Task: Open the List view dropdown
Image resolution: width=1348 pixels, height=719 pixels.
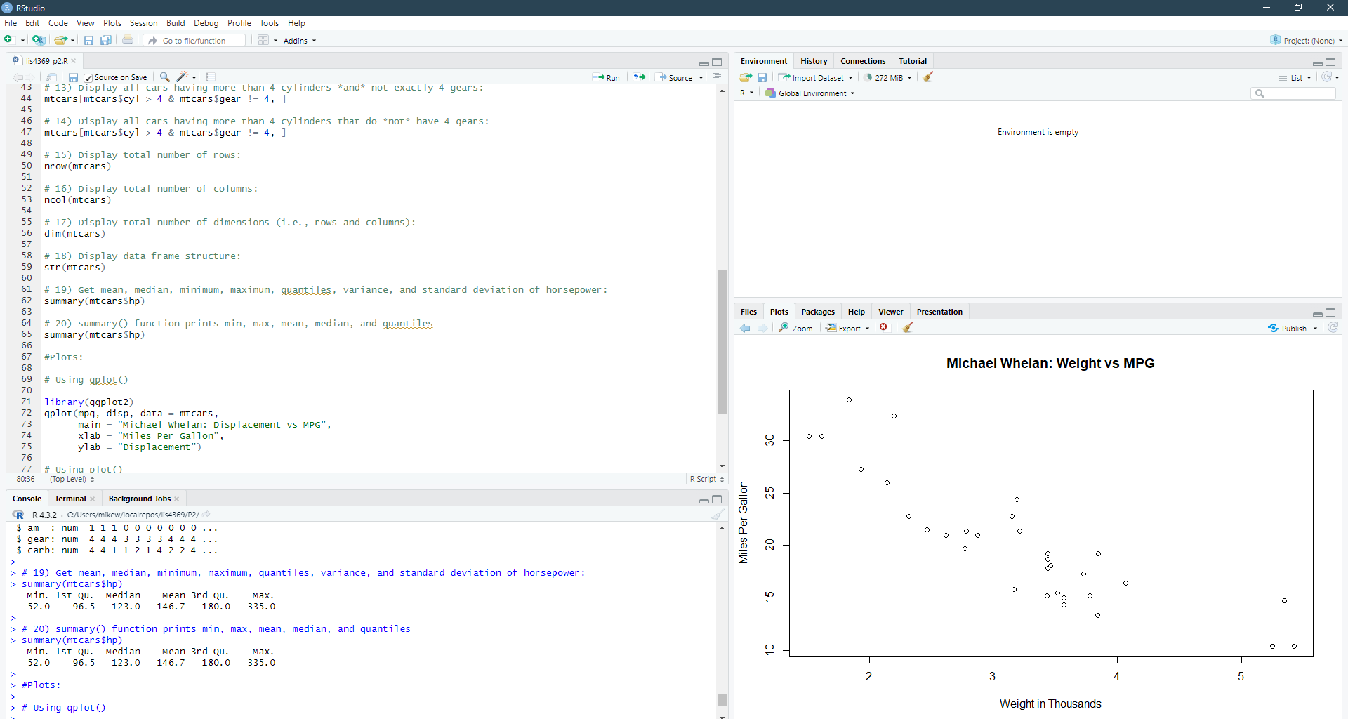Action: pyautogui.click(x=1295, y=78)
